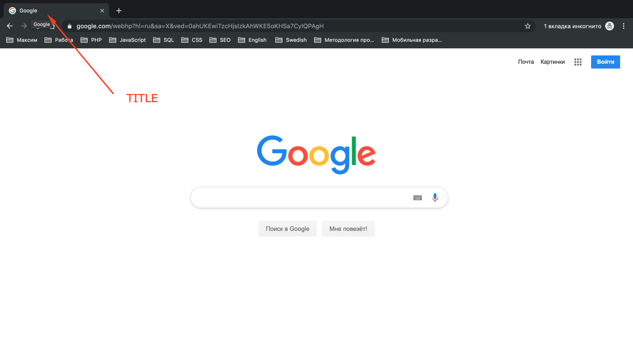The width and height of the screenshot is (633, 345).
Task: Open the SQL bookmarks folder
Action: [x=164, y=40]
